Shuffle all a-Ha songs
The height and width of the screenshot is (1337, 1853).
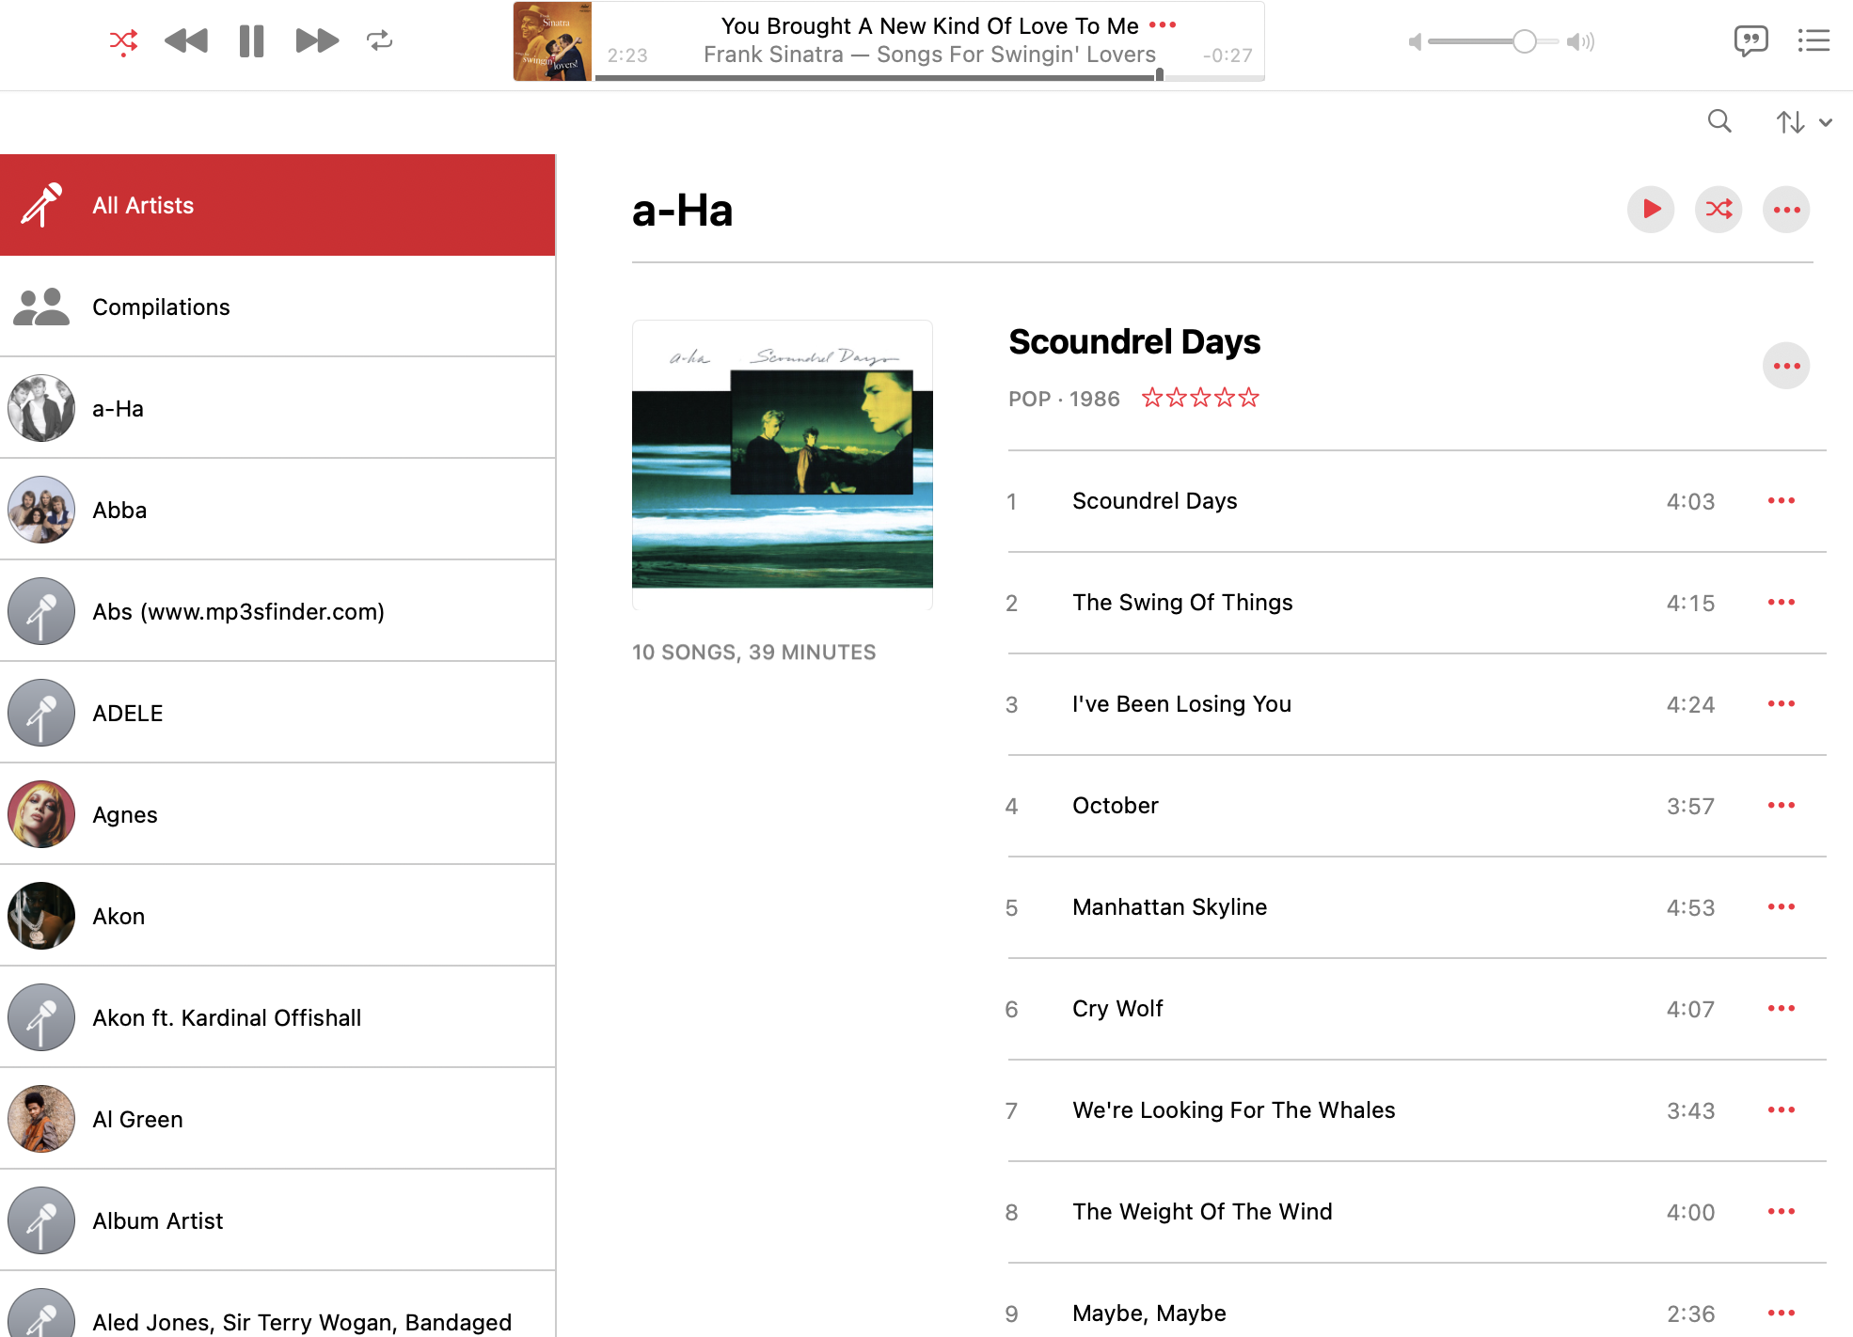point(1718,209)
